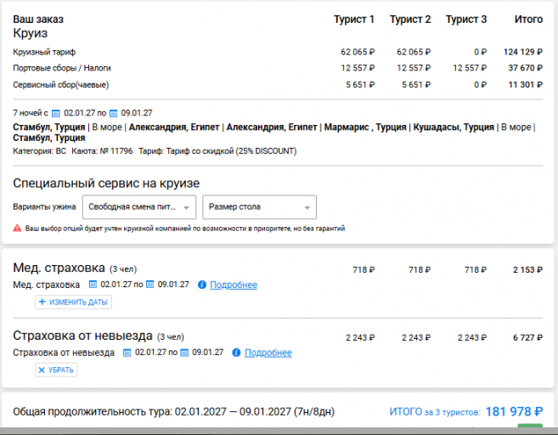Click the "Тариф со скидкой (25% DISCOUNT)" text
The image size is (558, 435).
click(x=231, y=151)
